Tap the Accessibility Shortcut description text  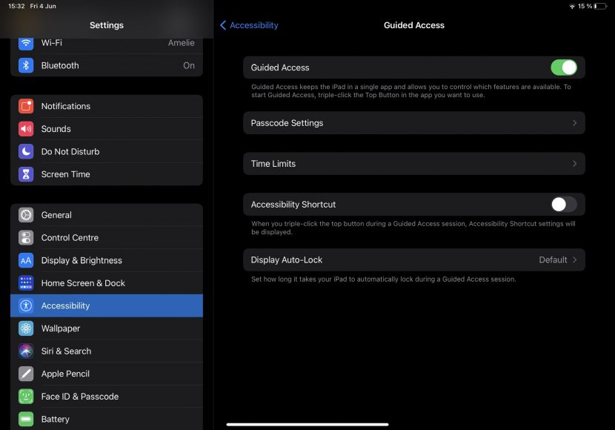point(413,228)
